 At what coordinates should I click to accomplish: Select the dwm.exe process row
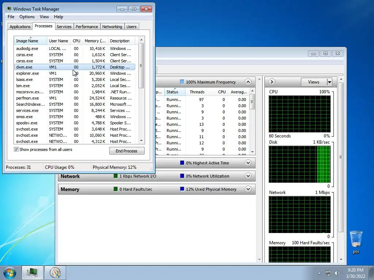coord(75,67)
